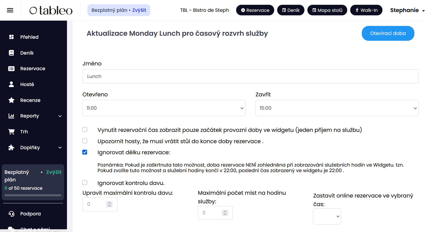
Task: Click the Rezervace list icon in sidebar
Action: 11,68
